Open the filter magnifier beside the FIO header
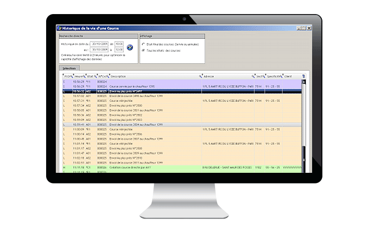Screen dimensions: 369x233 [72, 76]
